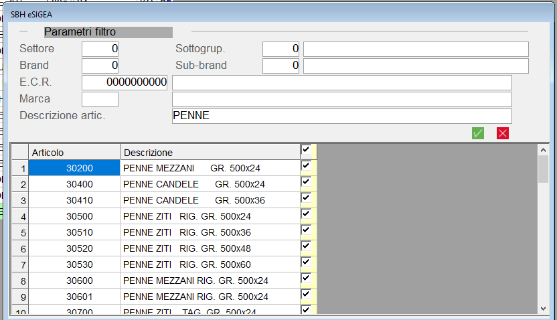557x320 pixels.
Task: Uncheck the checkbox for article 30410
Action: pyautogui.click(x=306, y=198)
